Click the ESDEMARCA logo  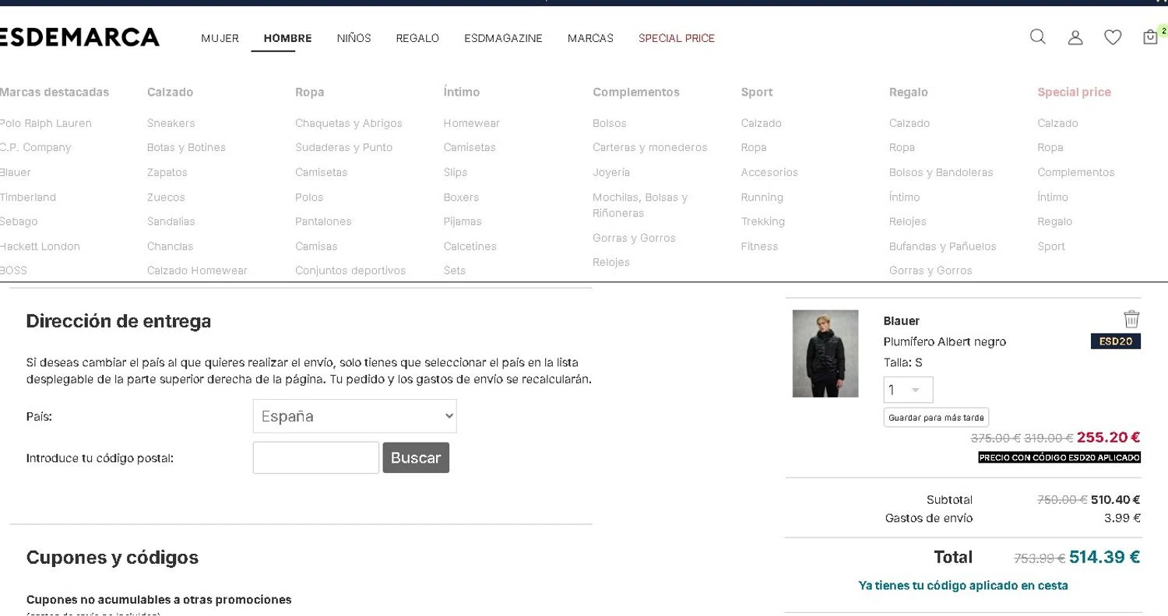point(79,37)
